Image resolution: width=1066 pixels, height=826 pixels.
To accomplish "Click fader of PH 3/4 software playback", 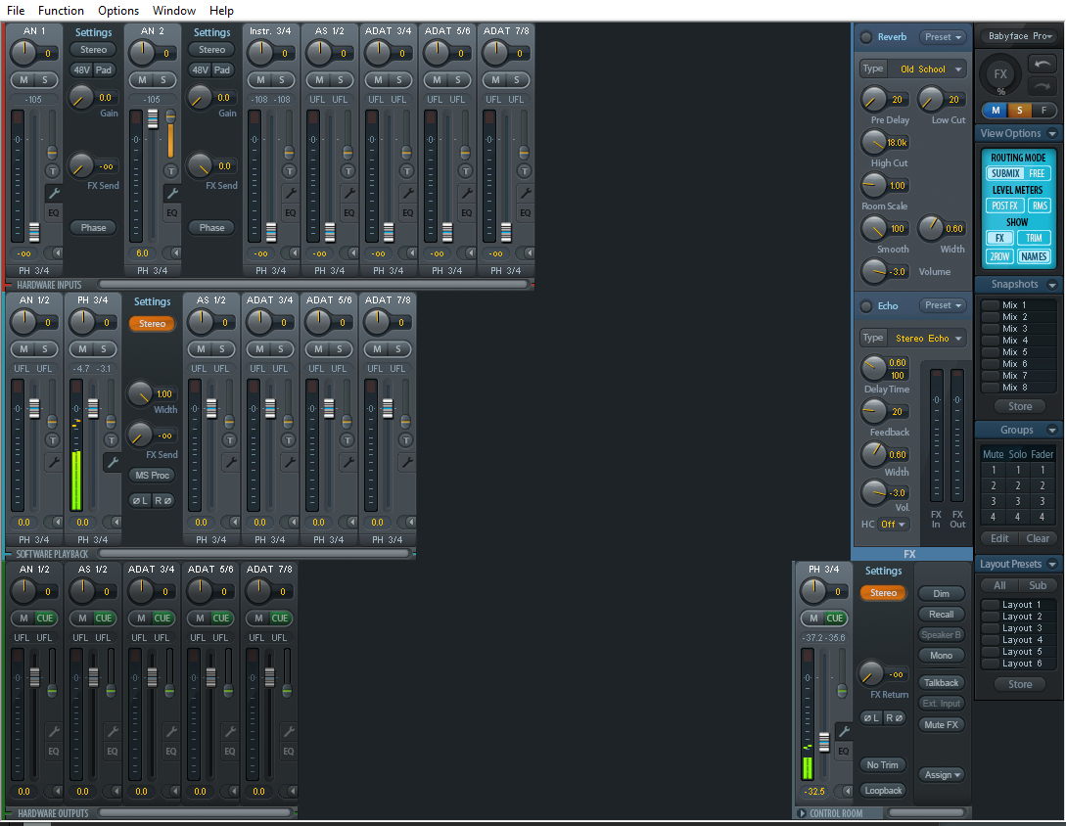I will pos(93,408).
